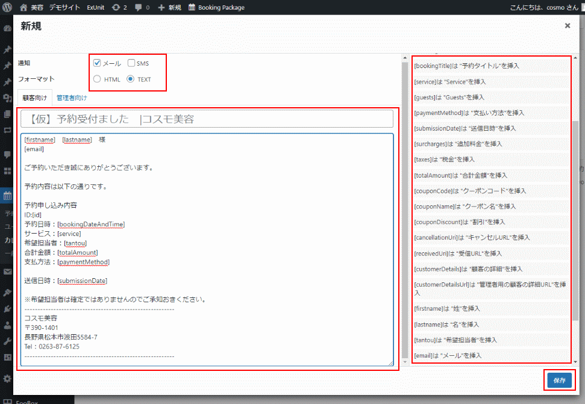The width and height of the screenshot is (585, 404).
Task: Uncheck the メール notification checkbox
Action: (x=97, y=63)
